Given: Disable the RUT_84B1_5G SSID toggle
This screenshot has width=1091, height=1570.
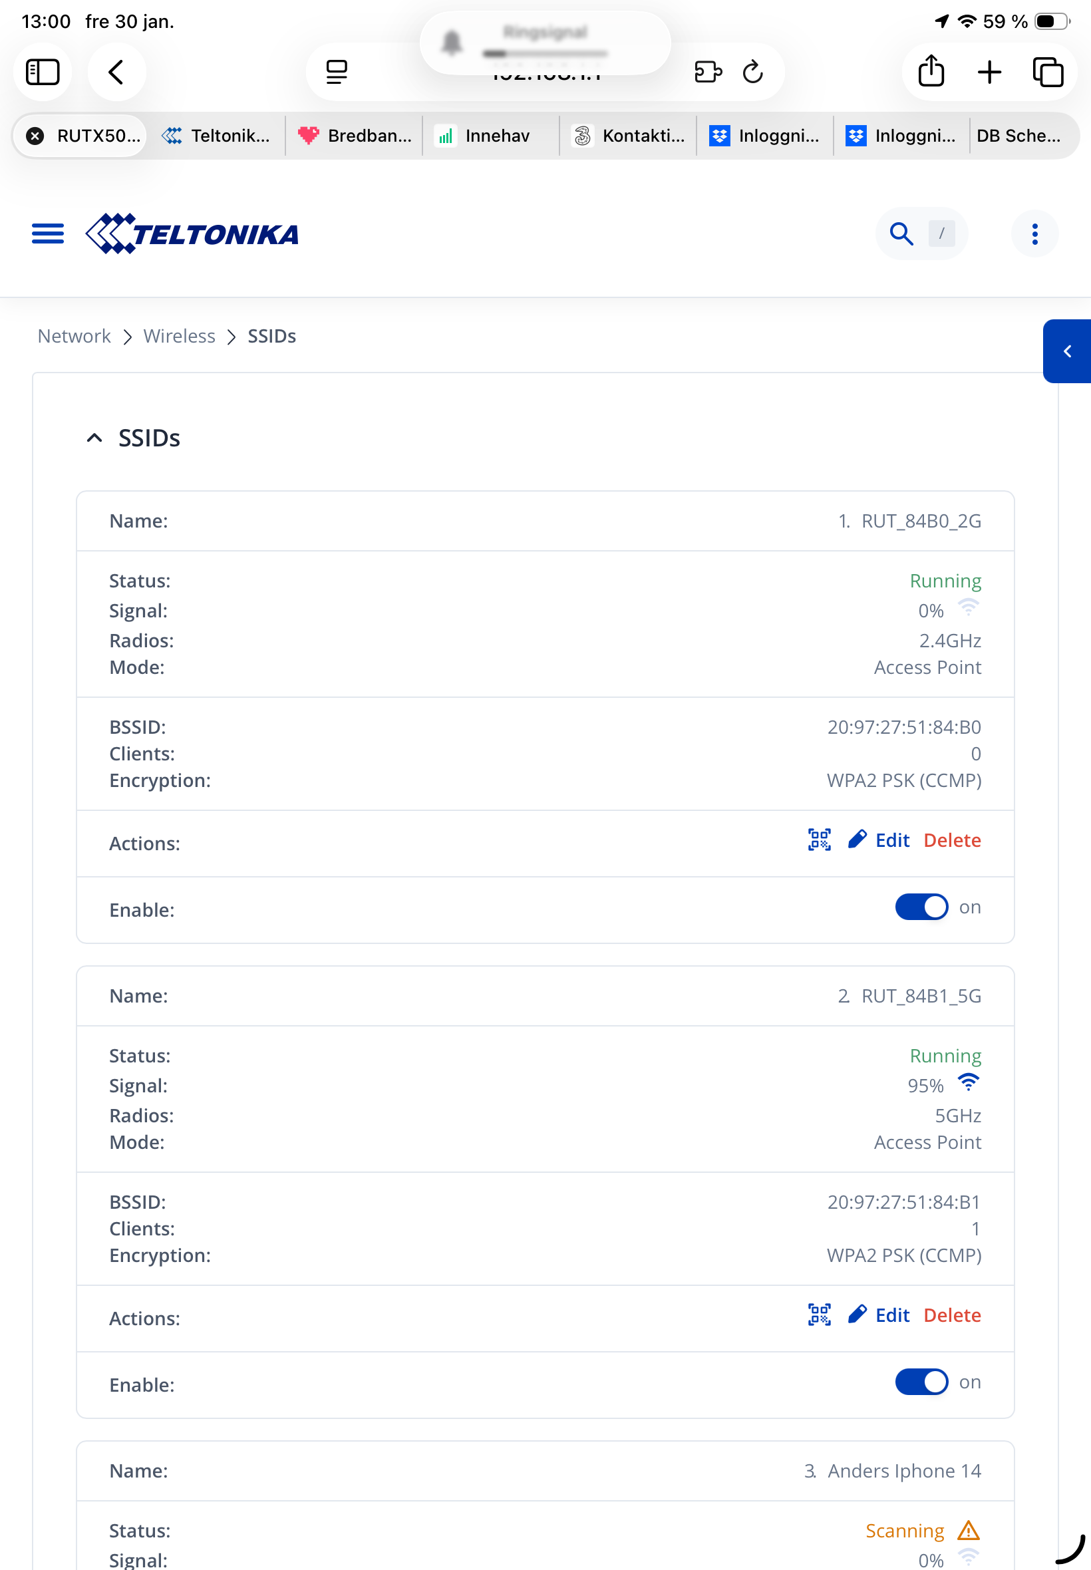Looking at the screenshot, I should coord(921,1382).
